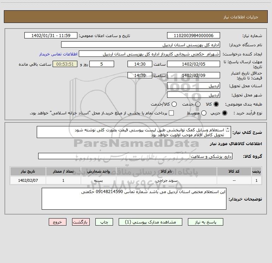
Task: Click the چاپ print button
Action: 104,222
